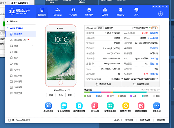Click the blue 应用 storage legend swatch

point(97,96)
